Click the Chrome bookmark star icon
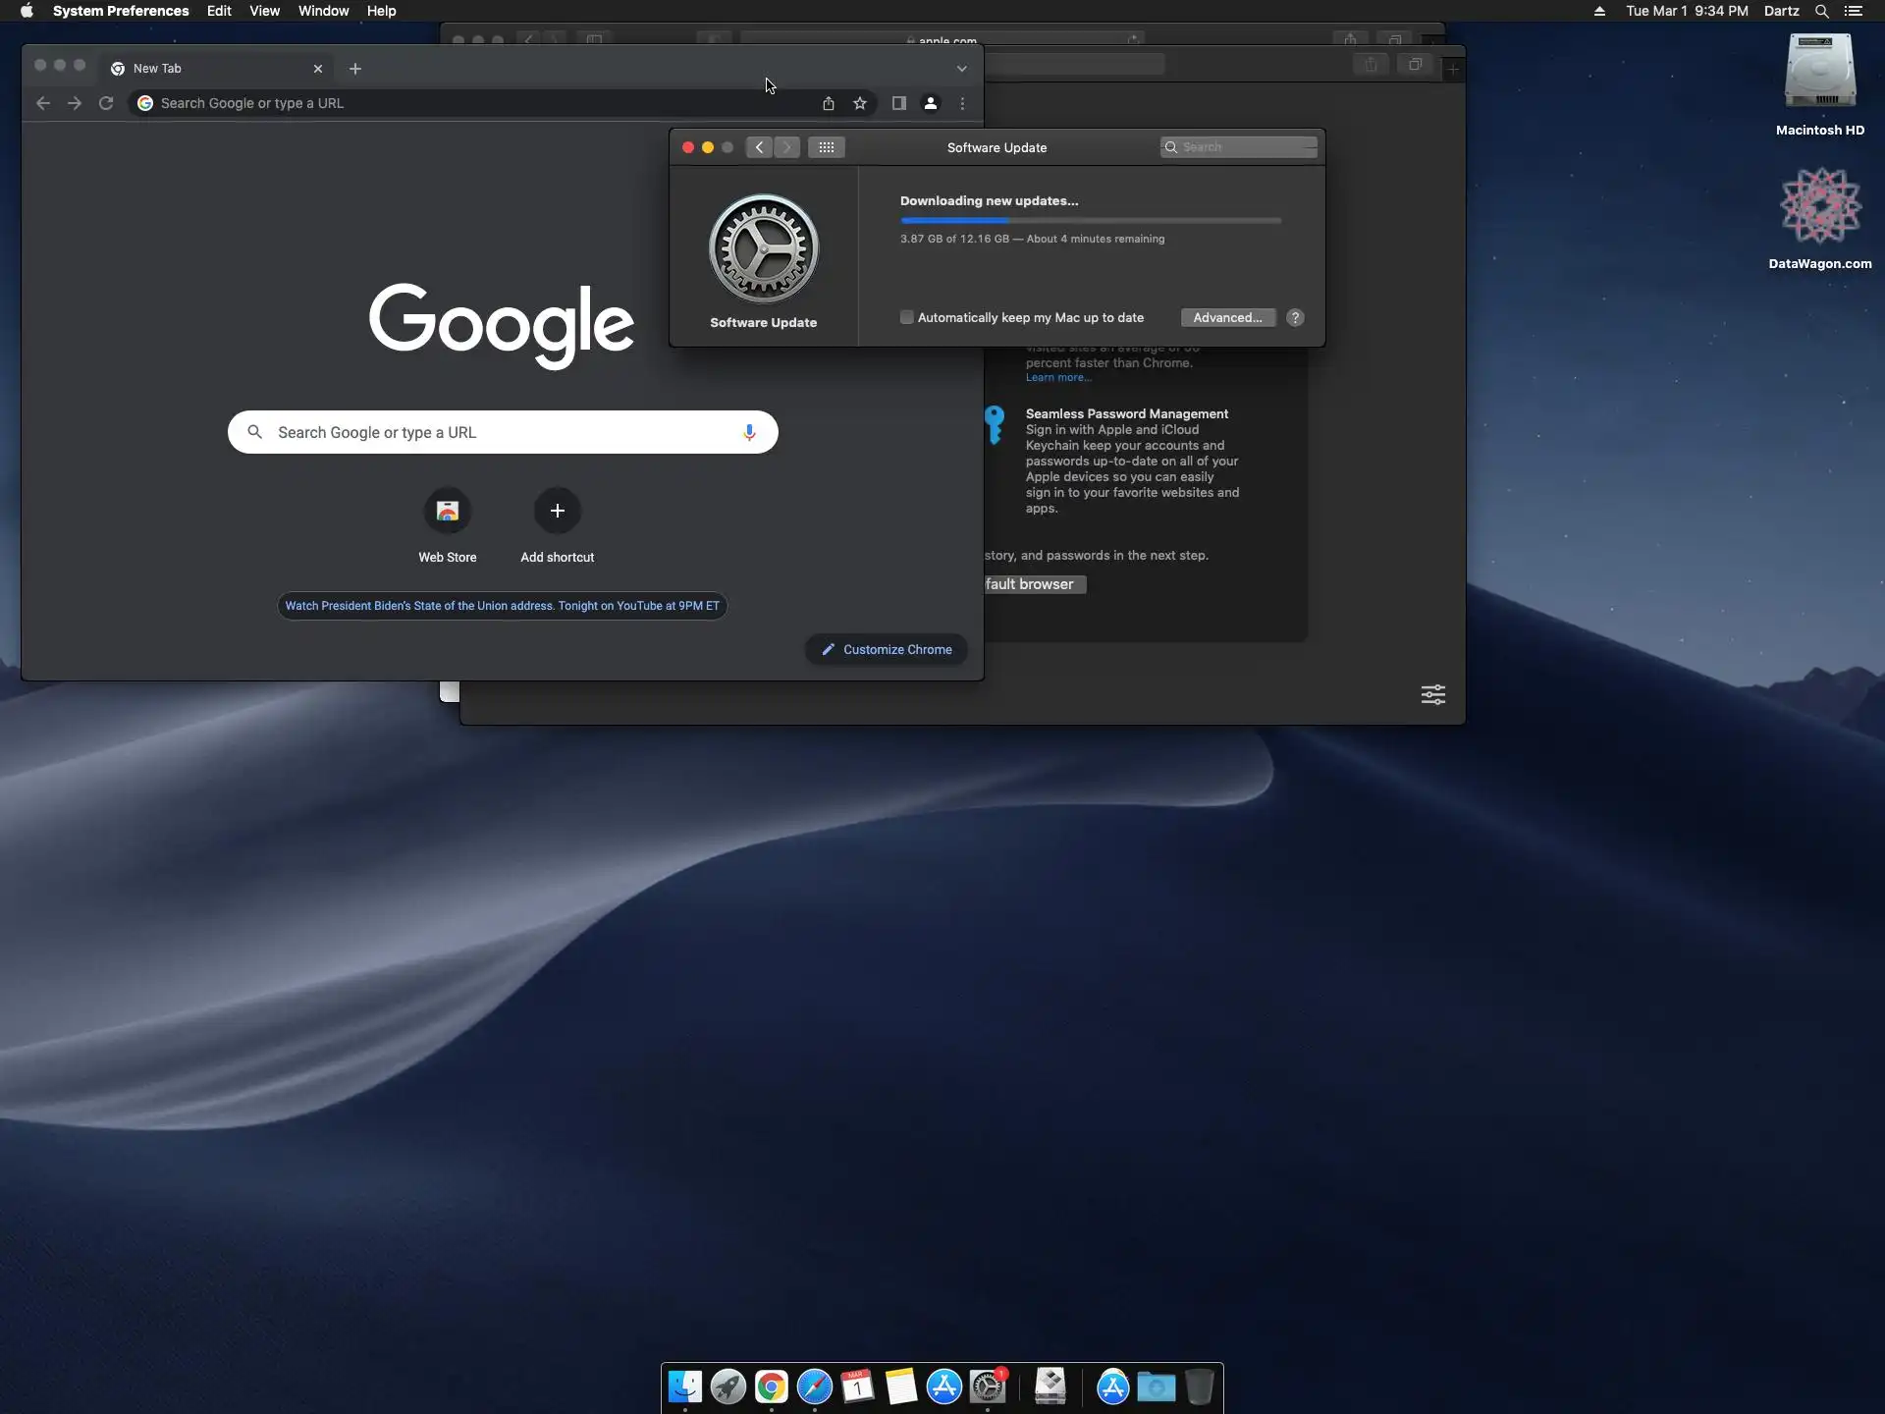This screenshot has height=1414, width=1885. click(860, 103)
